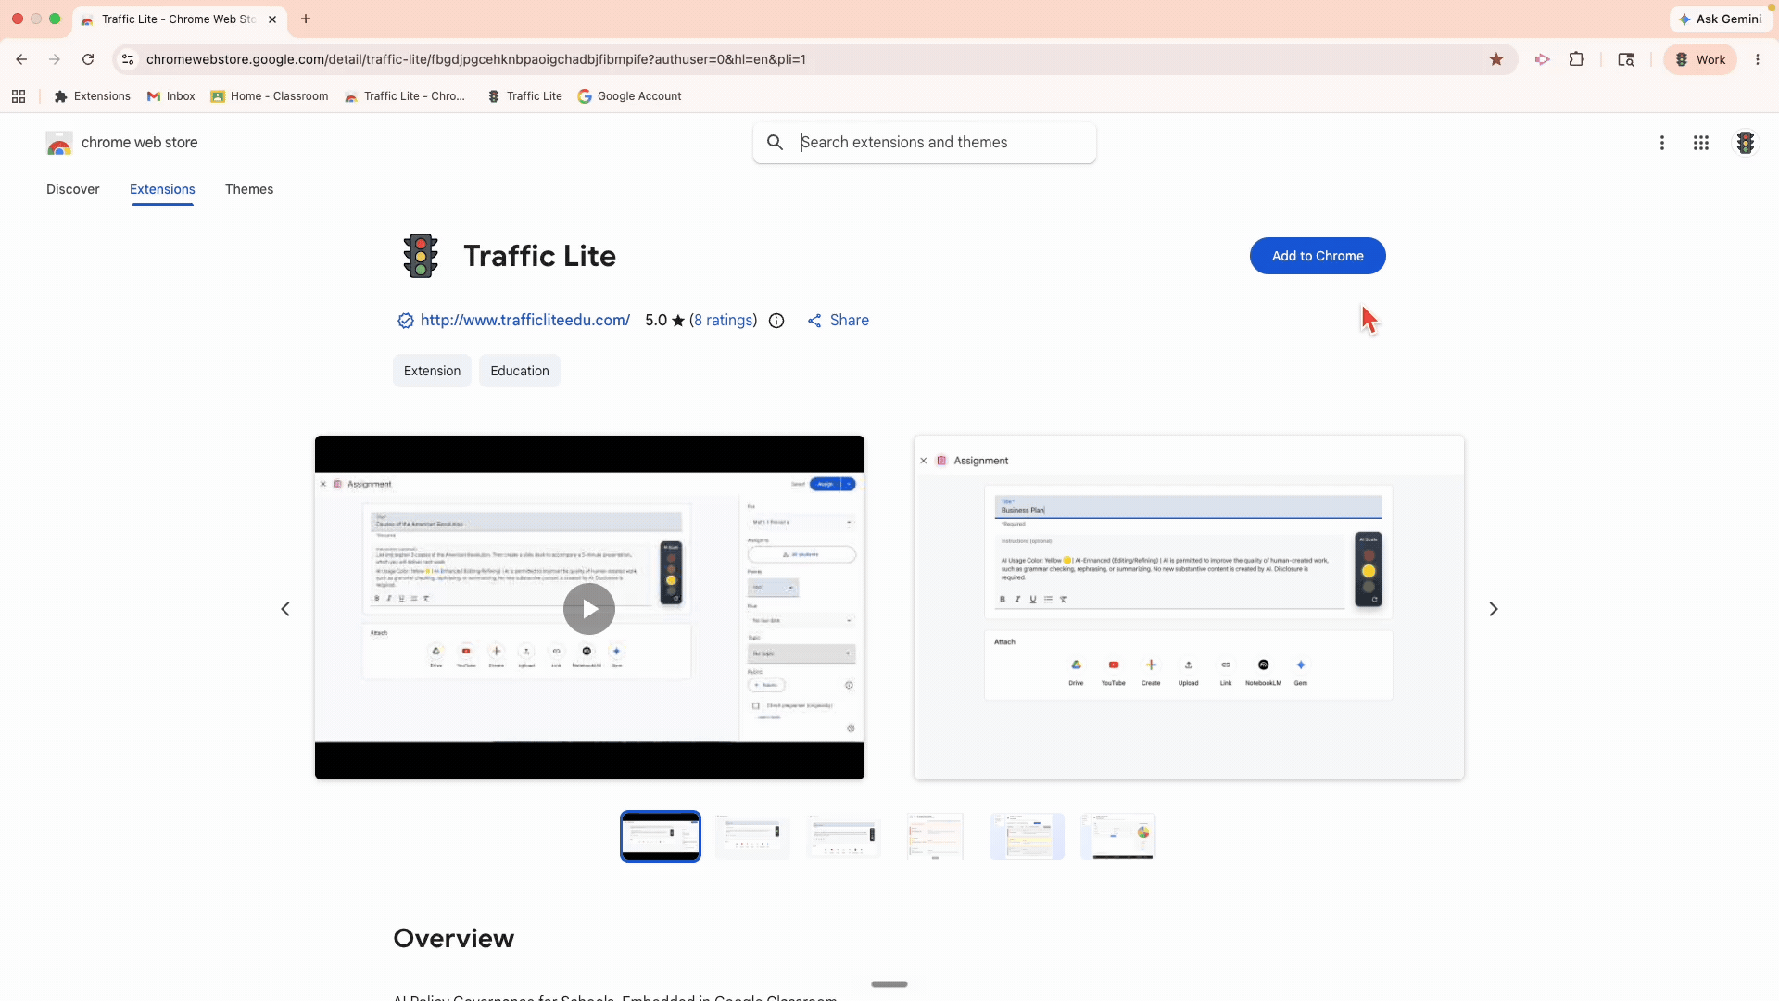
Task: Show the next screenshot in carousel
Action: 1494,609
